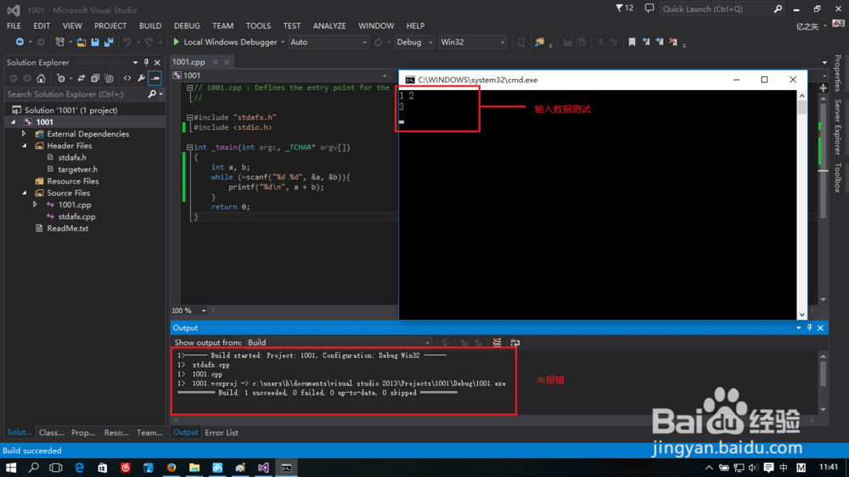The width and height of the screenshot is (849, 477).
Task: Click the Open File icon in toolbar
Action: [82, 42]
